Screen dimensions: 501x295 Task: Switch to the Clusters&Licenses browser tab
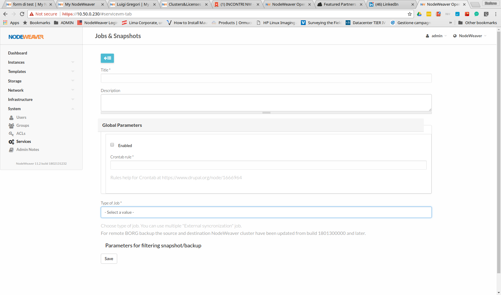[x=185, y=4]
